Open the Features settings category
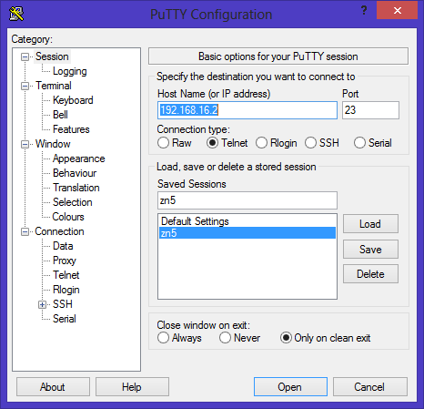Screen dimensions: 424x409 [71, 129]
